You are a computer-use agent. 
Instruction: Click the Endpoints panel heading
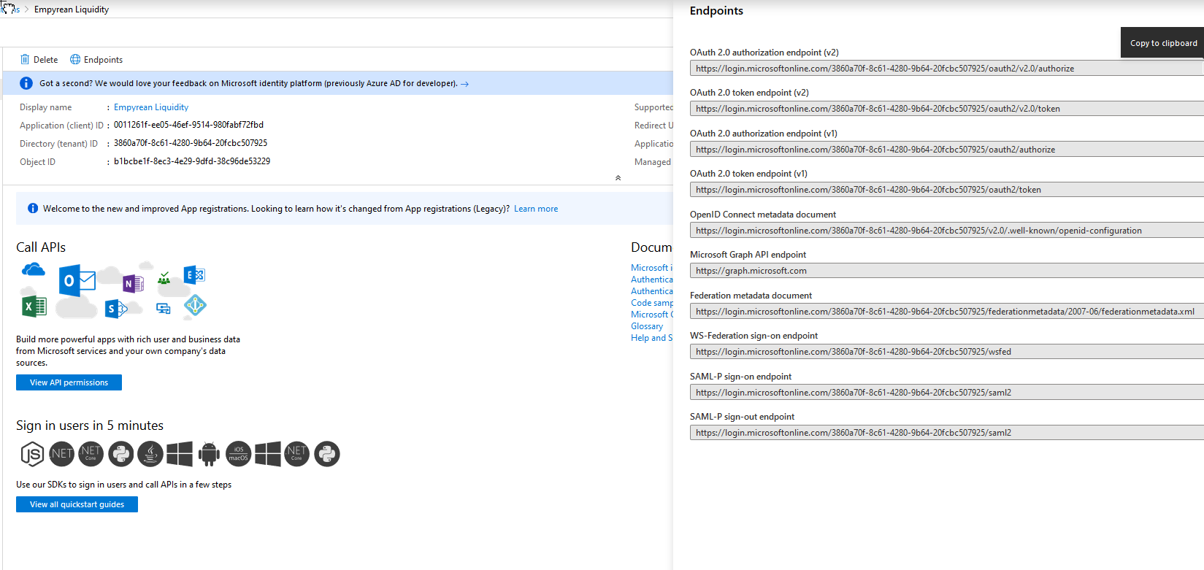716,11
